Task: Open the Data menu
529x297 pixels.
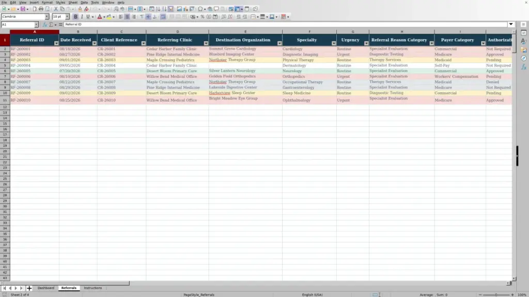Action: point(84,3)
